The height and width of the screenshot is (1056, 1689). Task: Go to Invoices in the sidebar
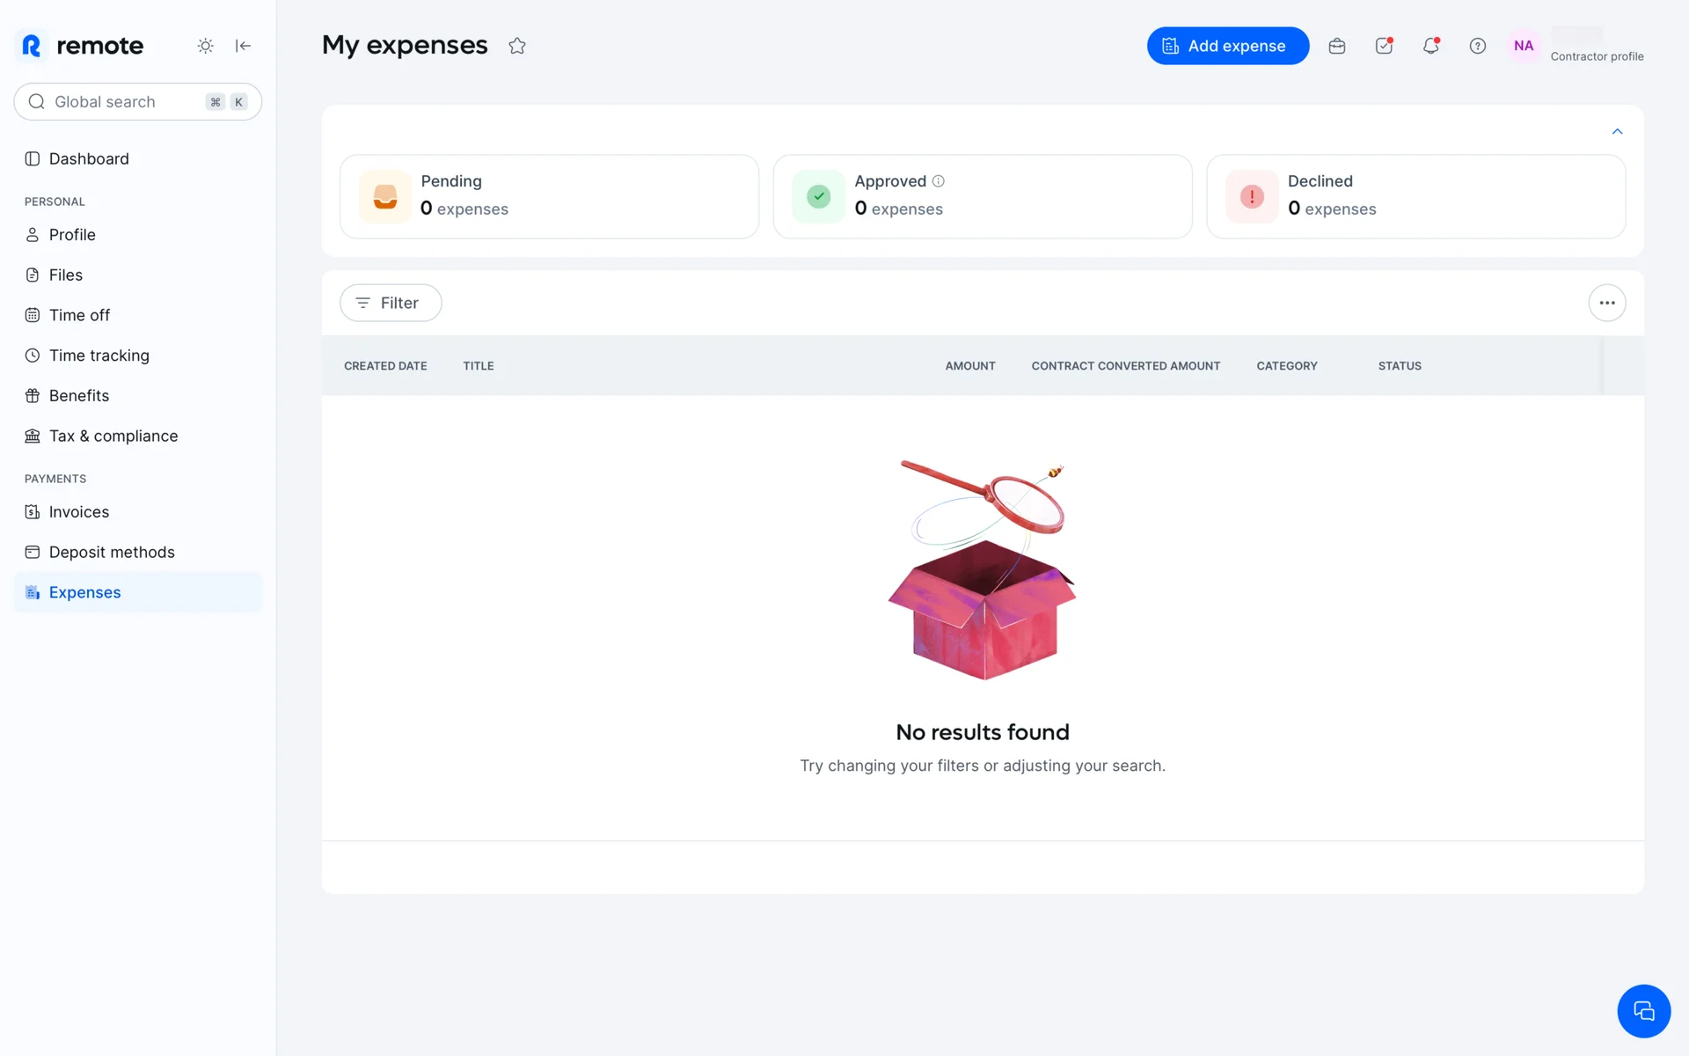click(x=79, y=512)
